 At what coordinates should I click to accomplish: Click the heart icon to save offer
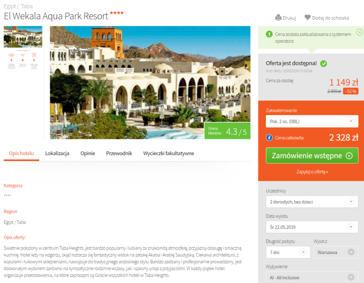point(307,17)
